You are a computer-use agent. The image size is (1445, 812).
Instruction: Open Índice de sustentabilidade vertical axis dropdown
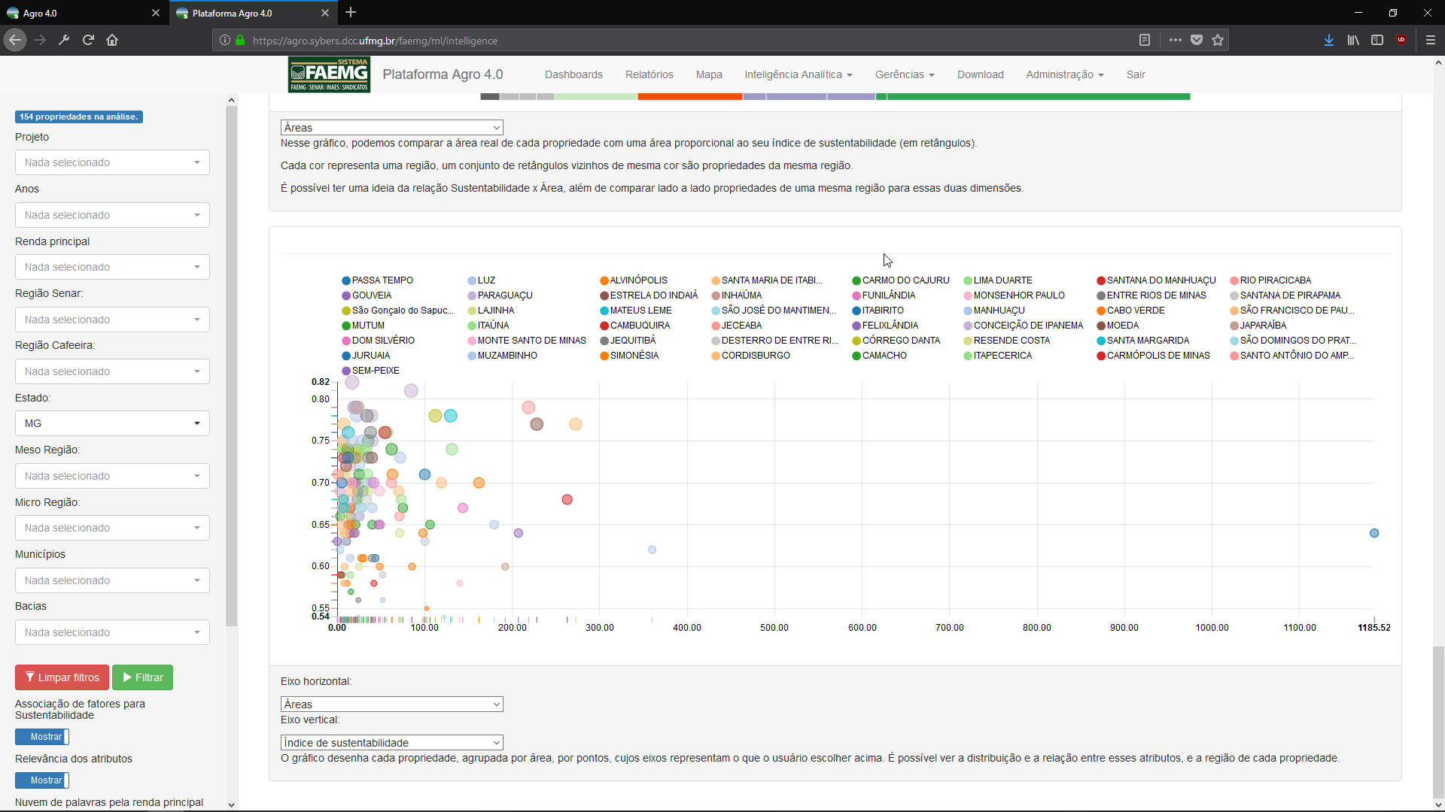[x=391, y=743]
